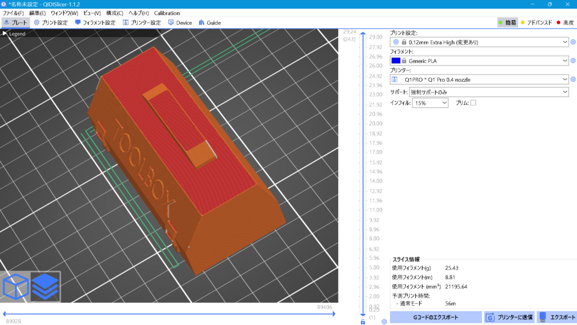577x325 pixels.
Task: Click gear icon next to filament dropdown
Action: click(573, 60)
